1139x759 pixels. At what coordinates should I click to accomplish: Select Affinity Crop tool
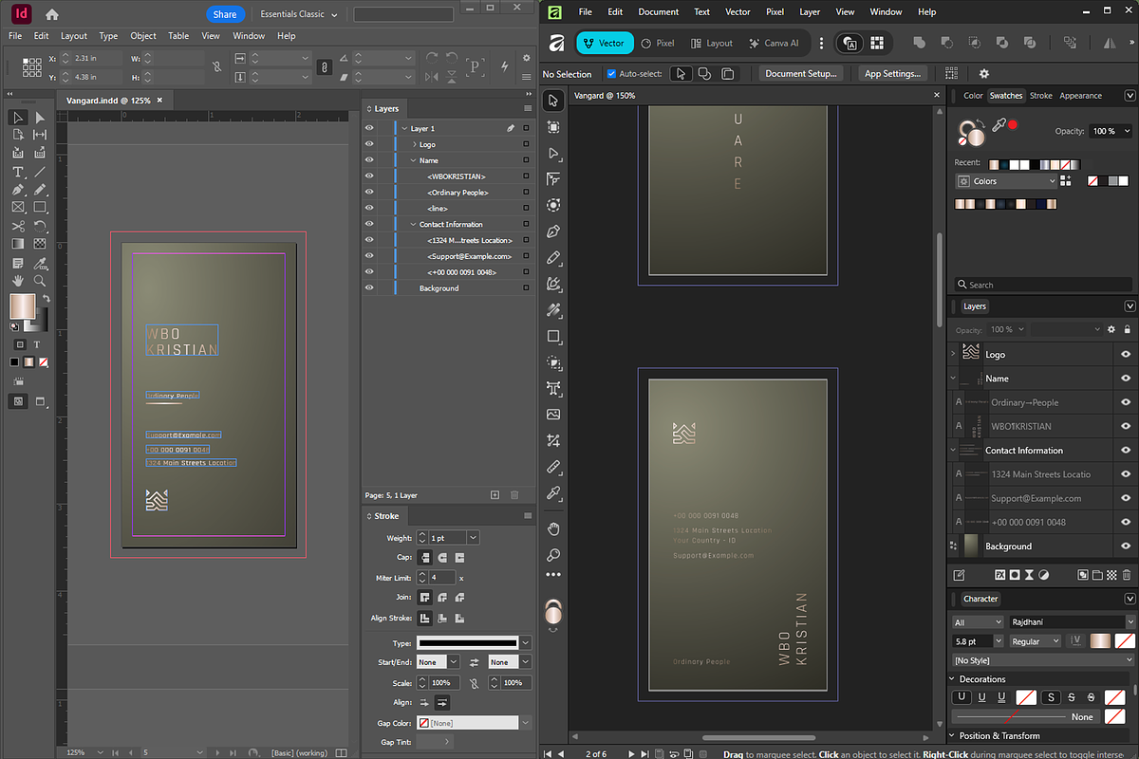click(x=554, y=440)
